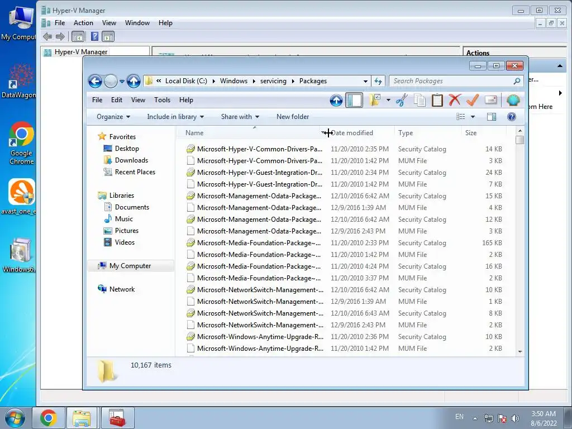Click the red toolbox taskbar icon
Image resolution: width=572 pixels, height=429 pixels.
(x=117, y=418)
